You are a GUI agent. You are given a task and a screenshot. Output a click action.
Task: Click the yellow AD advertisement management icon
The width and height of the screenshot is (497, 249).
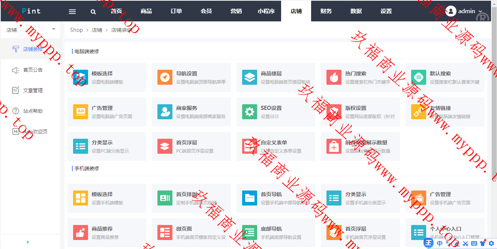point(81,112)
